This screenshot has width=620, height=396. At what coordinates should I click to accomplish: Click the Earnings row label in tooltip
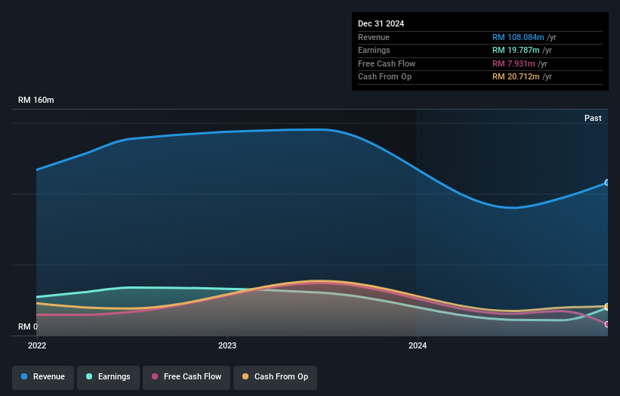[x=374, y=50]
